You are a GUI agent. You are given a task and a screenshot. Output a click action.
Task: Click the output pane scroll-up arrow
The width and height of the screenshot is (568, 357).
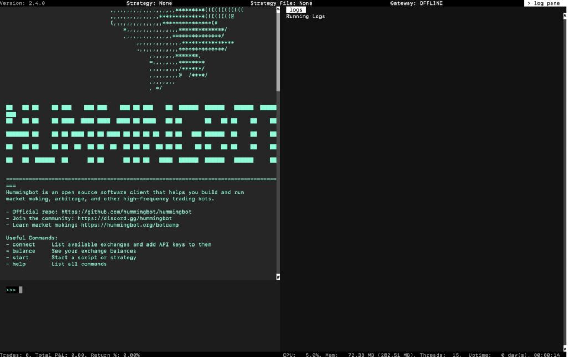(x=278, y=10)
